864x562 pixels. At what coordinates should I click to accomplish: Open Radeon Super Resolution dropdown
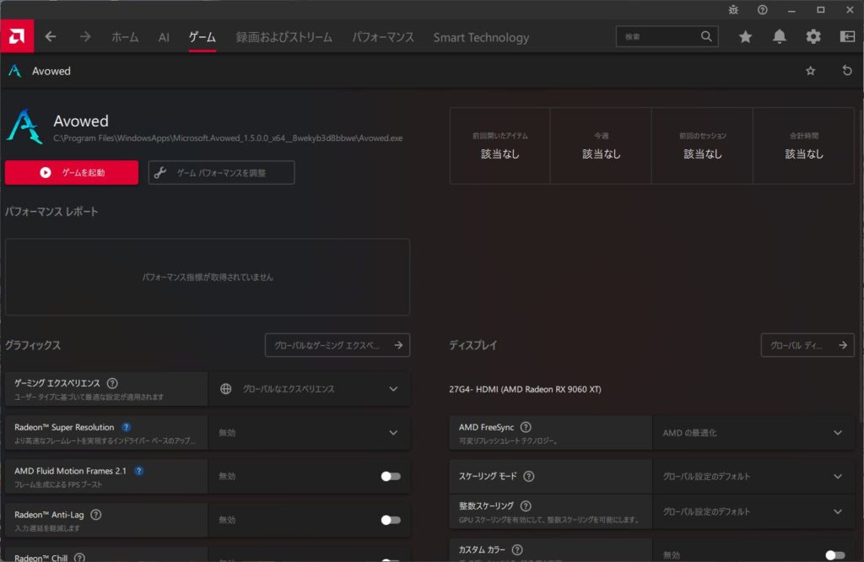pos(309,433)
